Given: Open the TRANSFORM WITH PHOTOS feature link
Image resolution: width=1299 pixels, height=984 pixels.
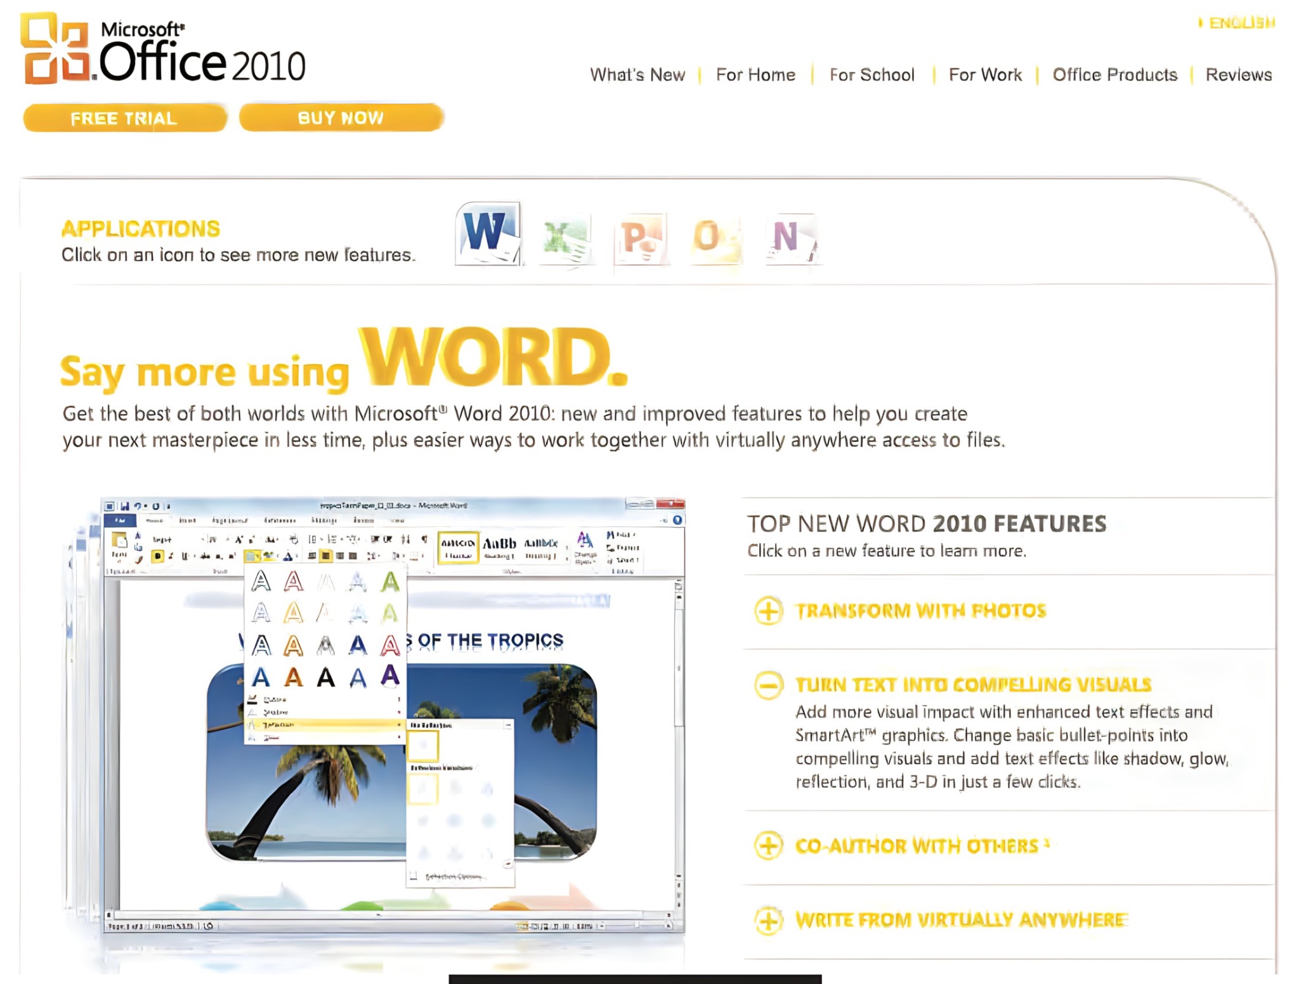Looking at the screenshot, I should click(x=920, y=611).
